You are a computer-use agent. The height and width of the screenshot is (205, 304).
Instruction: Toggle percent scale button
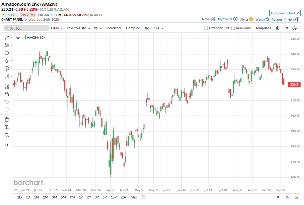[287, 197]
